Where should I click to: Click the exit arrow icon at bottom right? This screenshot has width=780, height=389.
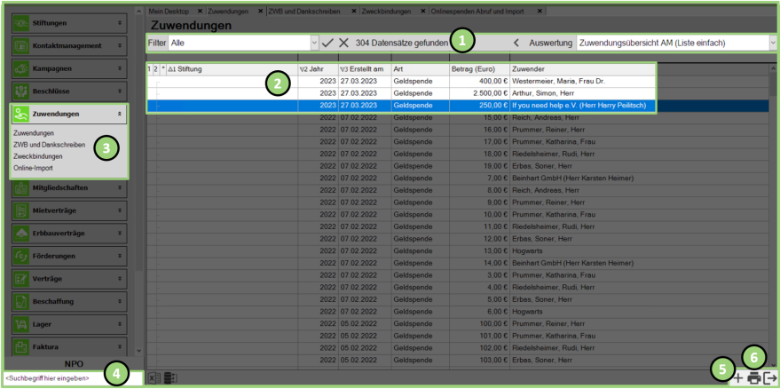point(769,378)
